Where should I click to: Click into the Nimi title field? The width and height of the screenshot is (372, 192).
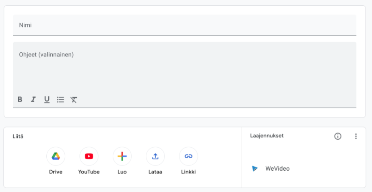184,25
